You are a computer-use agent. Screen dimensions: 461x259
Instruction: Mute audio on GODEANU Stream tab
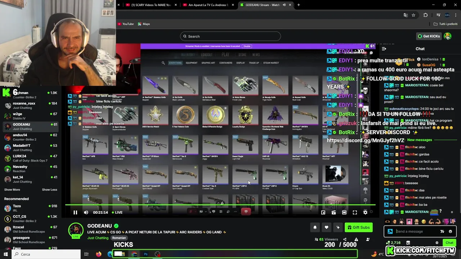point(284,5)
